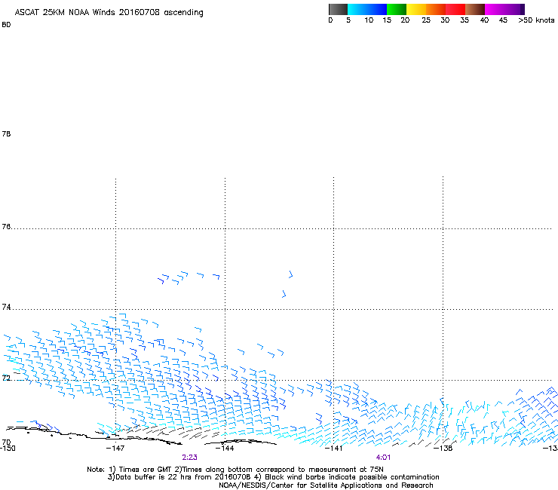Click the green 15-20 knots color band

[x=397, y=9]
